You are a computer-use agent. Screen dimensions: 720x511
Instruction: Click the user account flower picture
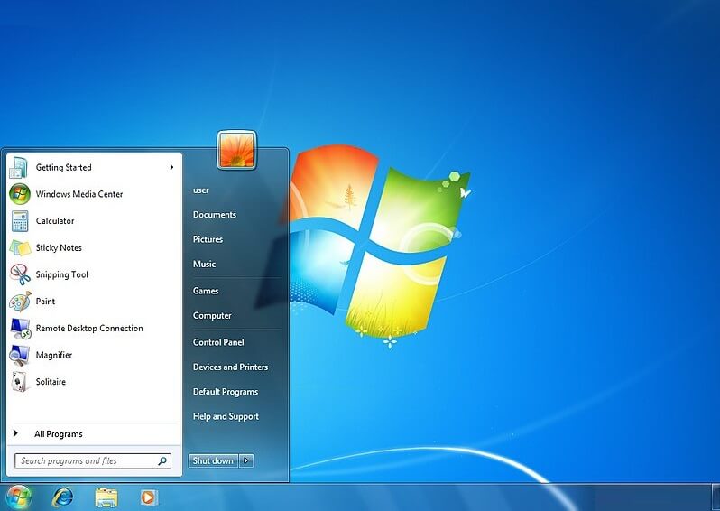tap(236, 150)
